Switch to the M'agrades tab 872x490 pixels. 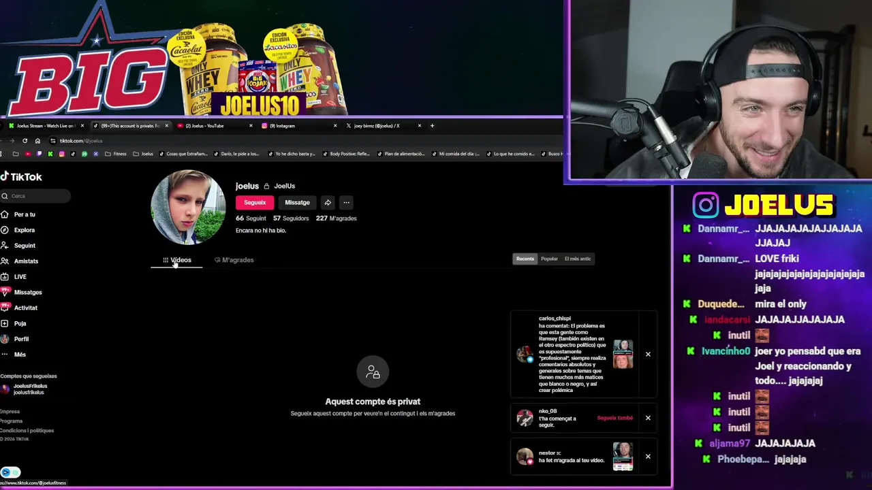[x=234, y=260]
